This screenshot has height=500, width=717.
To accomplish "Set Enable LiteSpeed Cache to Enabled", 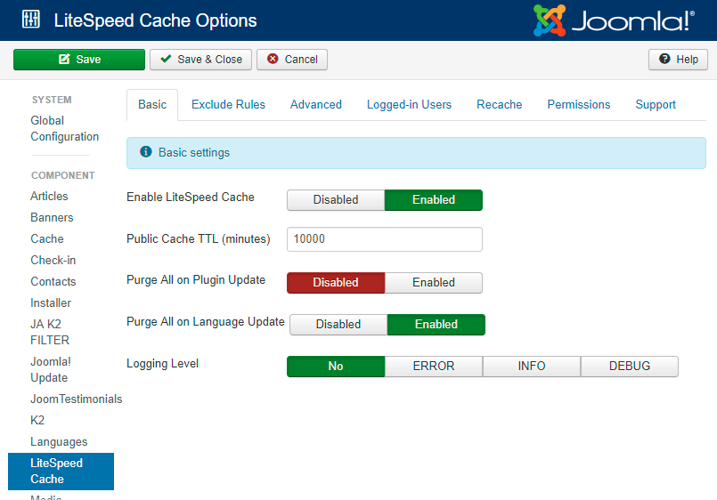I will pyautogui.click(x=434, y=200).
